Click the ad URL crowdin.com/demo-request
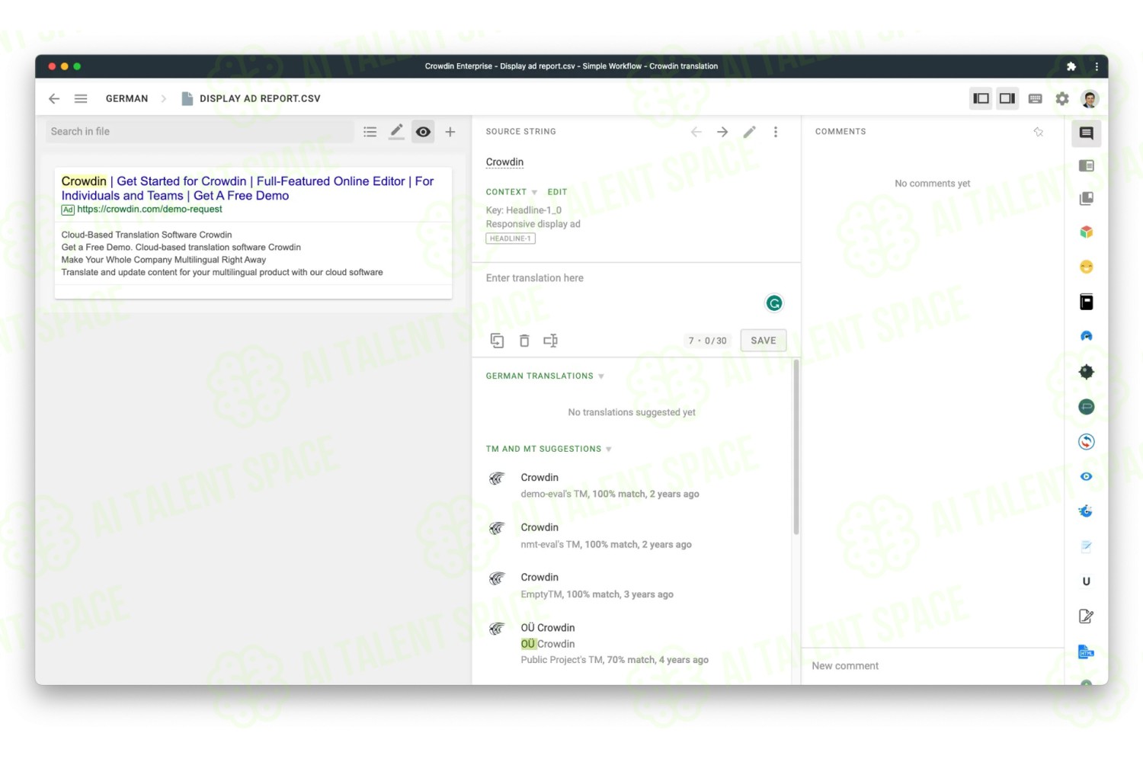Screen dimensions: 1143x762 (149, 209)
